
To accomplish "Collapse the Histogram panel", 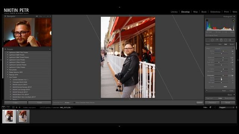I will [x=234, y=16].
